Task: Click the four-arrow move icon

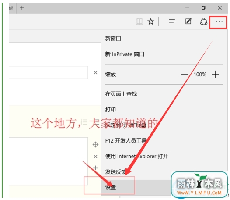Action: pos(95,145)
